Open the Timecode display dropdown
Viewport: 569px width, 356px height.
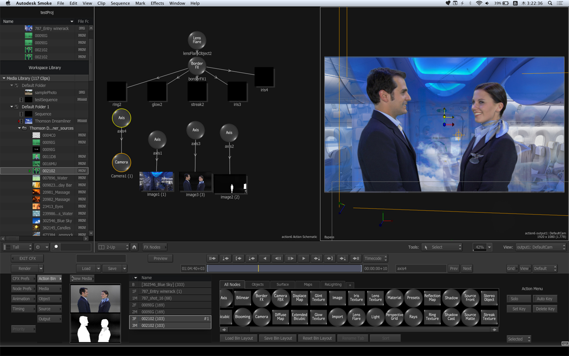[x=376, y=258]
